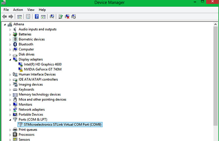Click the NVIDIA GeForce warning icon

[20, 69]
